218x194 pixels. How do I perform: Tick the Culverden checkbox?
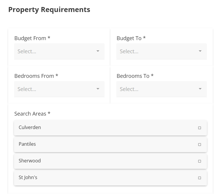tap(200, 128)
